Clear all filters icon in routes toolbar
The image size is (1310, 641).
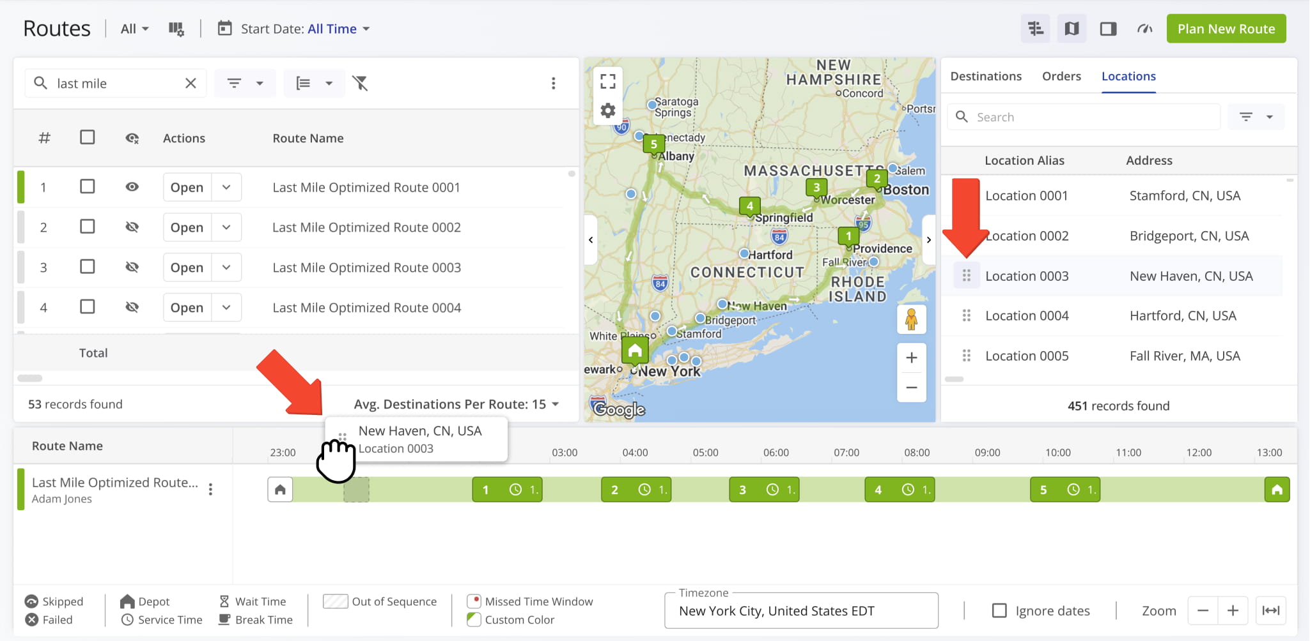click(x=360, y=83)
